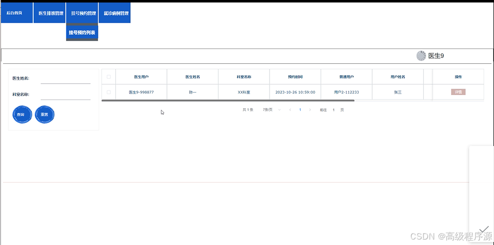Open the 医生排班管理 menu

[50, 13]
